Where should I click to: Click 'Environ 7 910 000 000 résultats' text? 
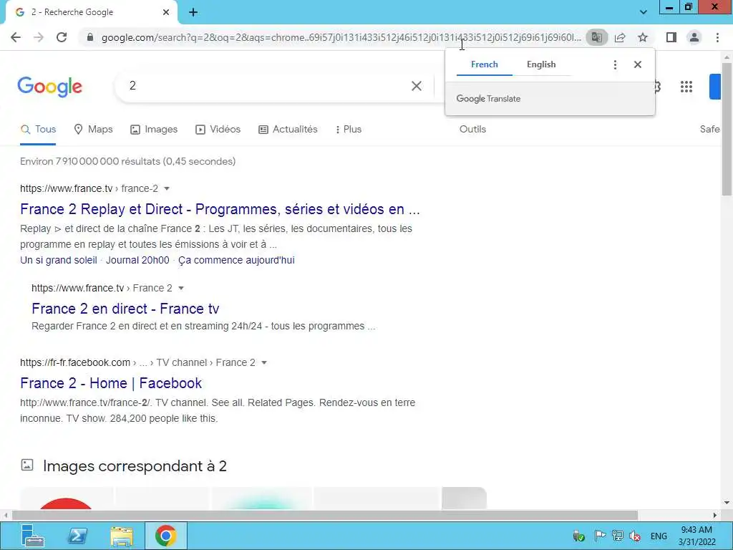pos(127,161)
